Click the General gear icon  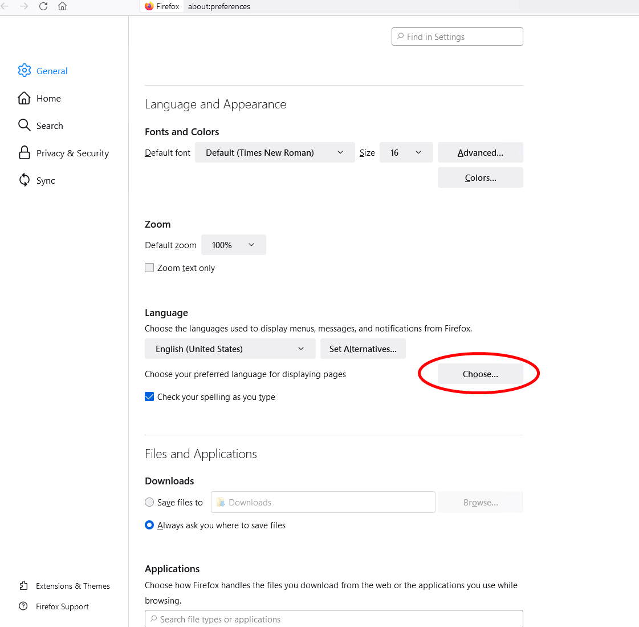25,71
